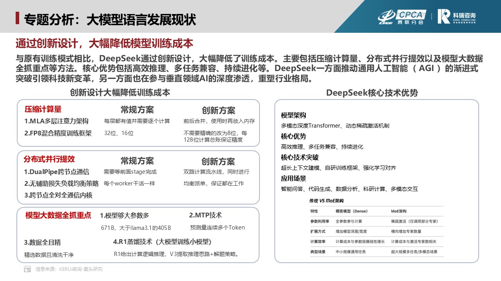
Task: Select the slide title 专题分析：大模型语言发展现状
Action: click(110, 19)
